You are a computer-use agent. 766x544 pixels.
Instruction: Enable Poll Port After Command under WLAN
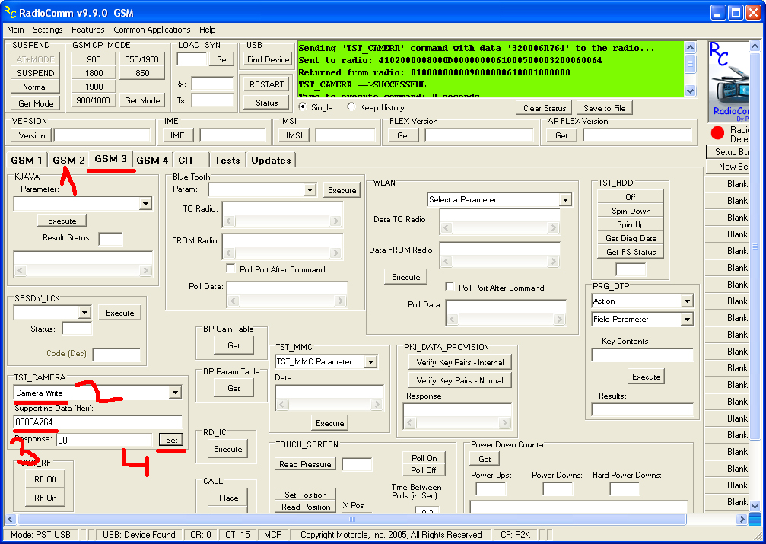[x=450, y=287]
